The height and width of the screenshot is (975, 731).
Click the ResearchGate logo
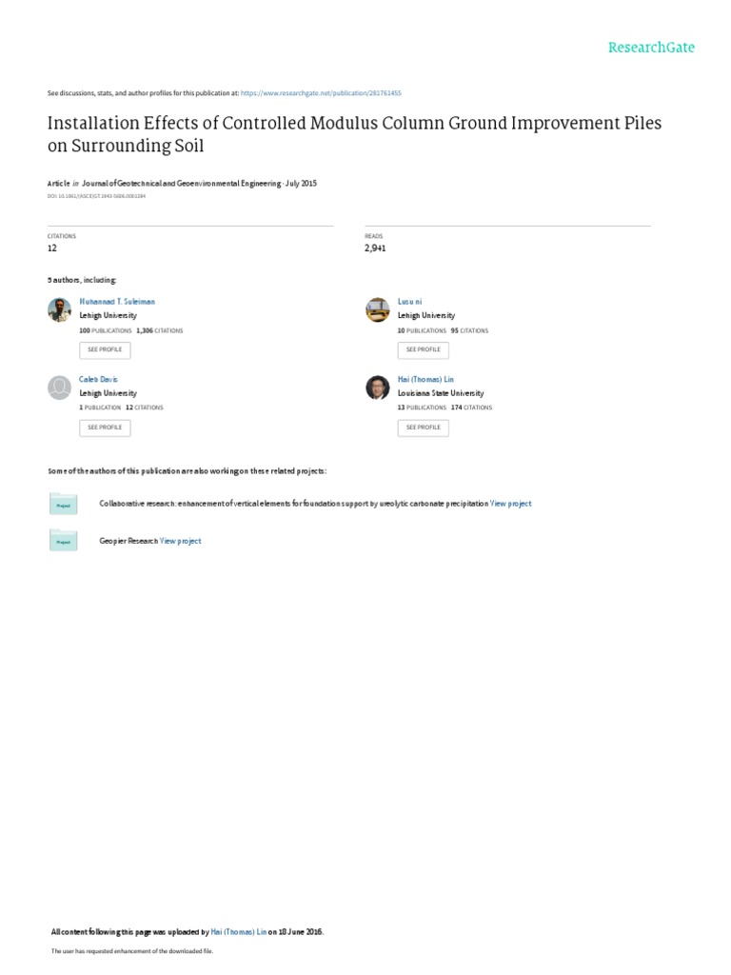pos(652,48)
